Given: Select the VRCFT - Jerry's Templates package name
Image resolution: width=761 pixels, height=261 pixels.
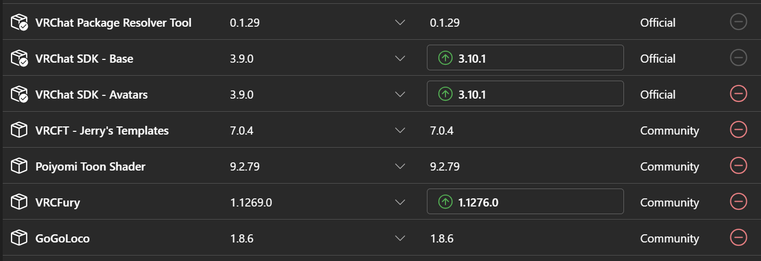Looking at the screenshot, I should 102,131.
